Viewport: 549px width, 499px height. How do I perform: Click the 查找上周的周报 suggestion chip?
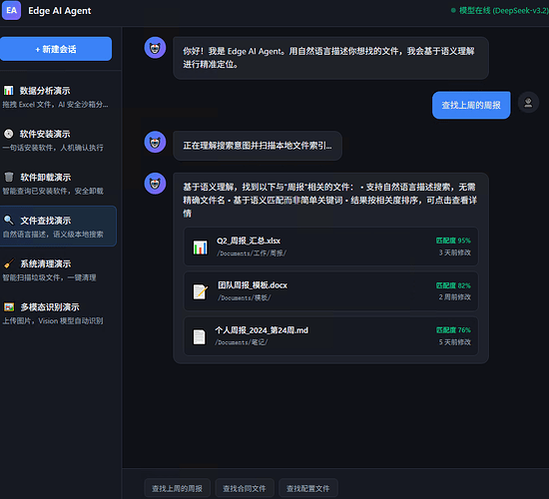coord(177,488)
